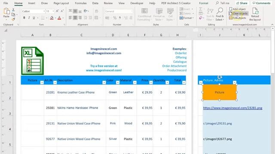The height and width of the screenshot is (154, 275).
Task: Click the Copy icon in Clipboard
Action: click(x=13, y=15)
